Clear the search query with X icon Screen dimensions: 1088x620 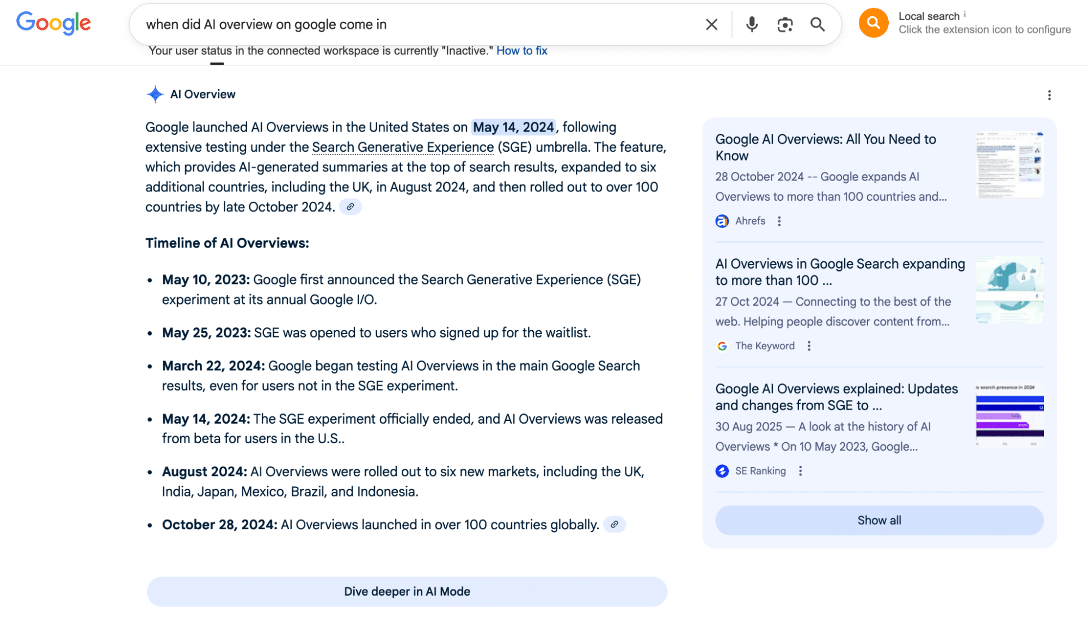click(711, 24)
